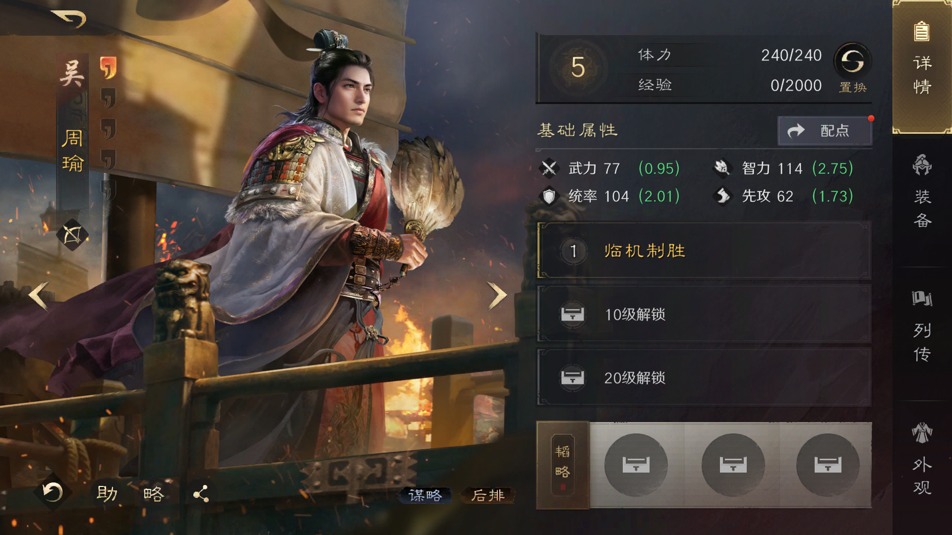Toggle the 谋略 tag
The image size is (952, 535).
coord(425,495)
